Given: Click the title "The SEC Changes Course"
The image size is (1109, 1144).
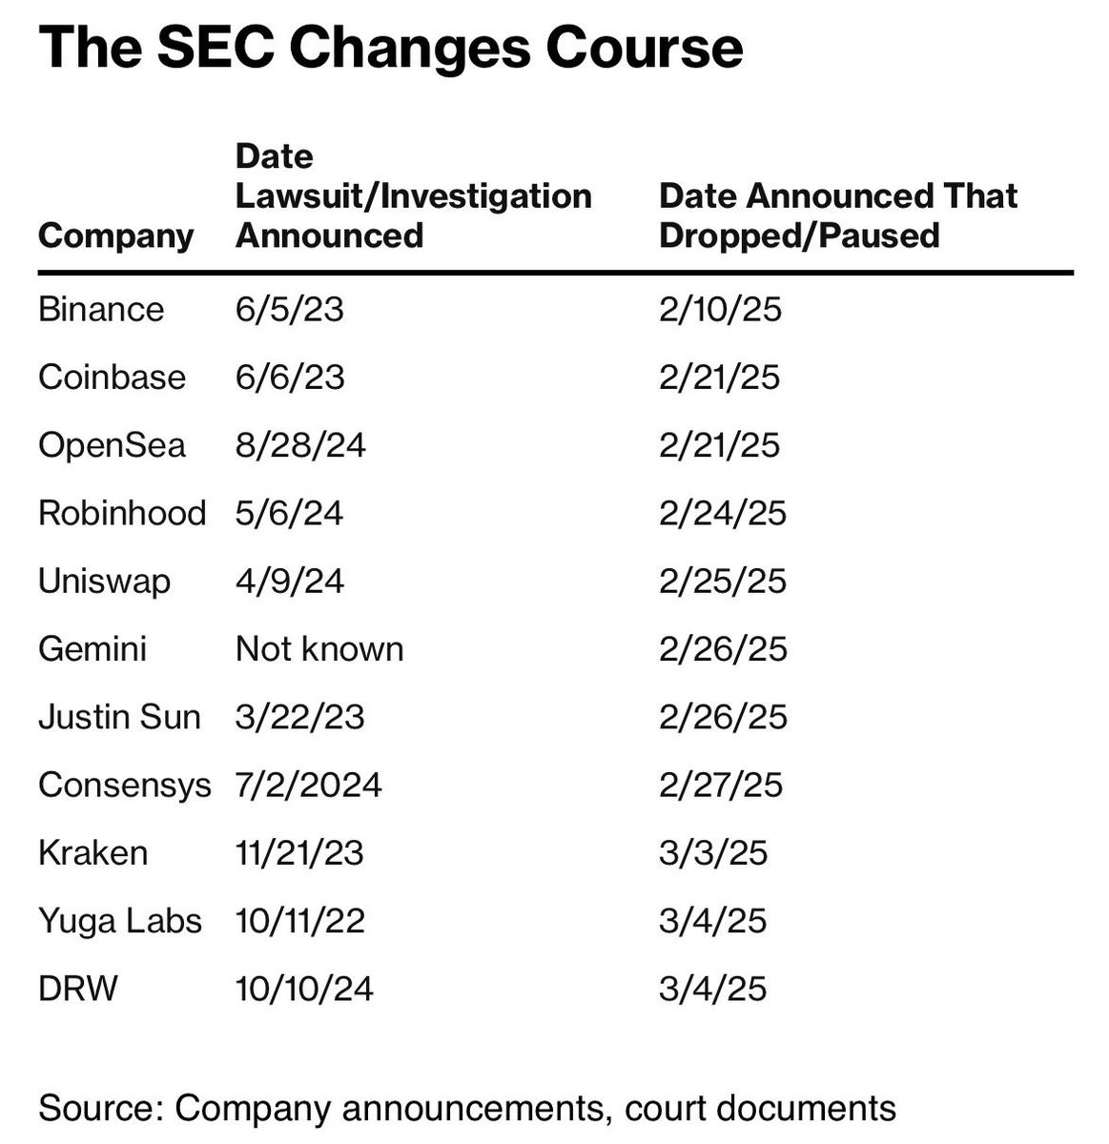Looking at the screenshot, I should (390, 47).
